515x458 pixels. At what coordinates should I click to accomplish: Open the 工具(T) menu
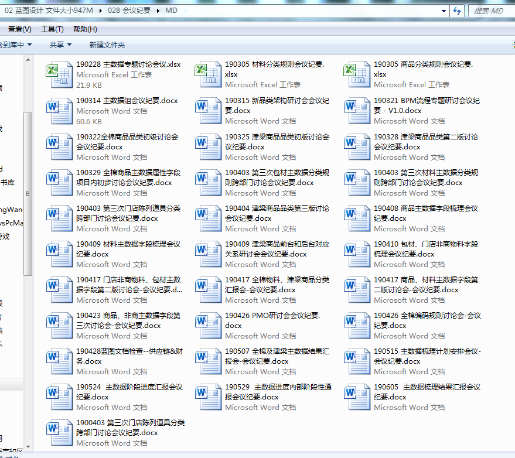52,29
